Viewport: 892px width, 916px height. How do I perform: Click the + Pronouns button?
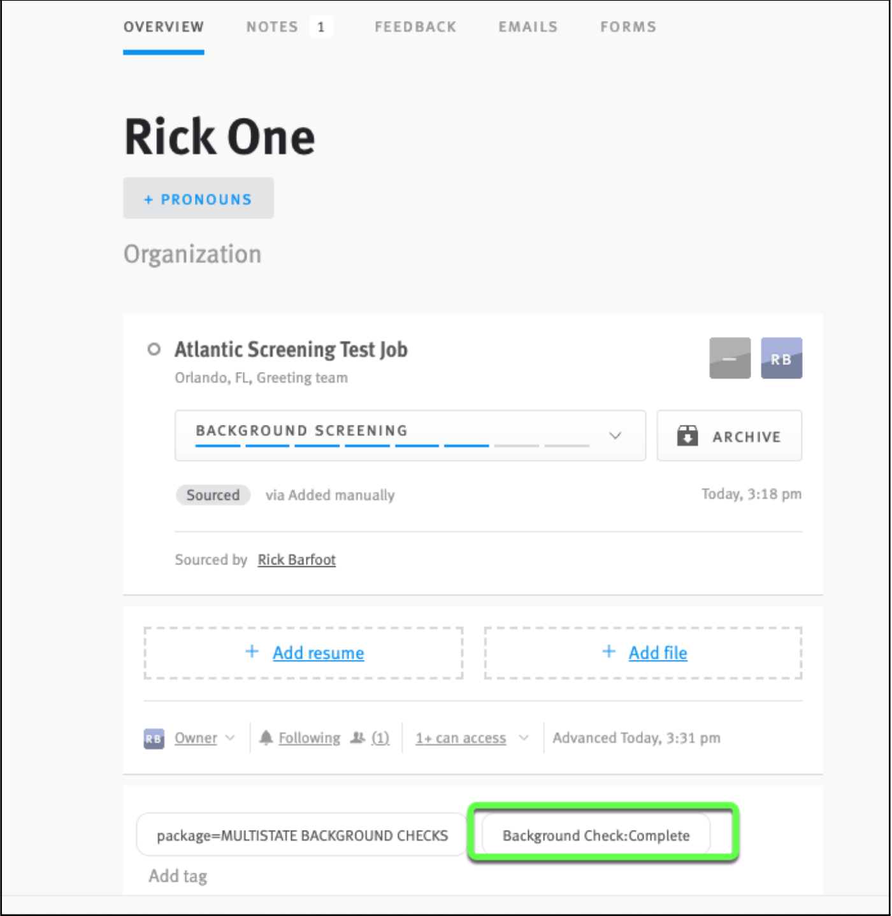click(x=198, y=198)
